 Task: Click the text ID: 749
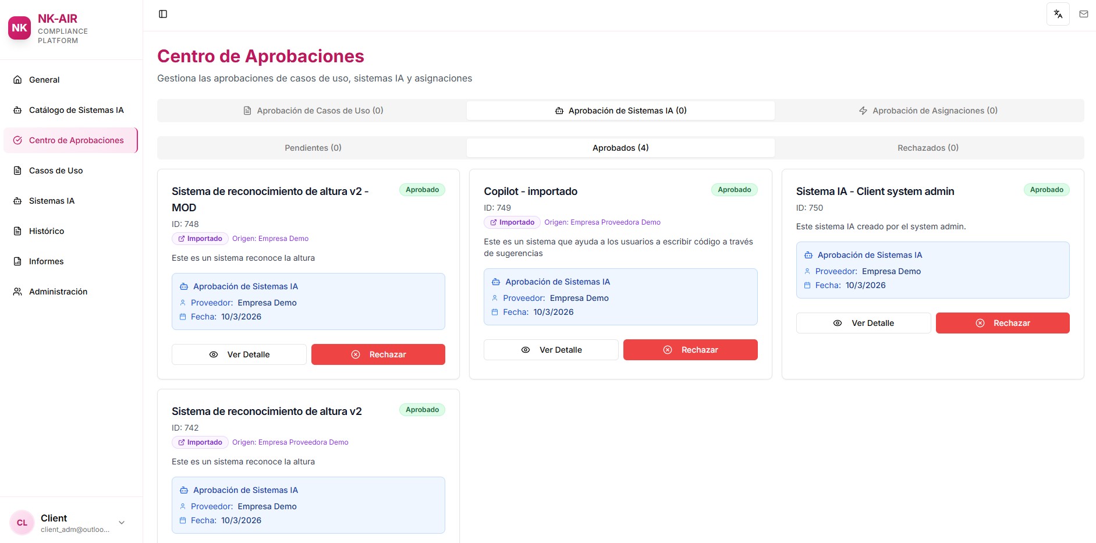[498, 208]
